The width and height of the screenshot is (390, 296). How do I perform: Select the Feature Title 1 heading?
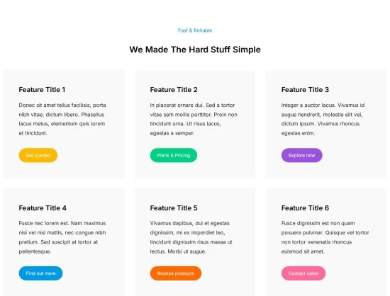tap(42, 90)
